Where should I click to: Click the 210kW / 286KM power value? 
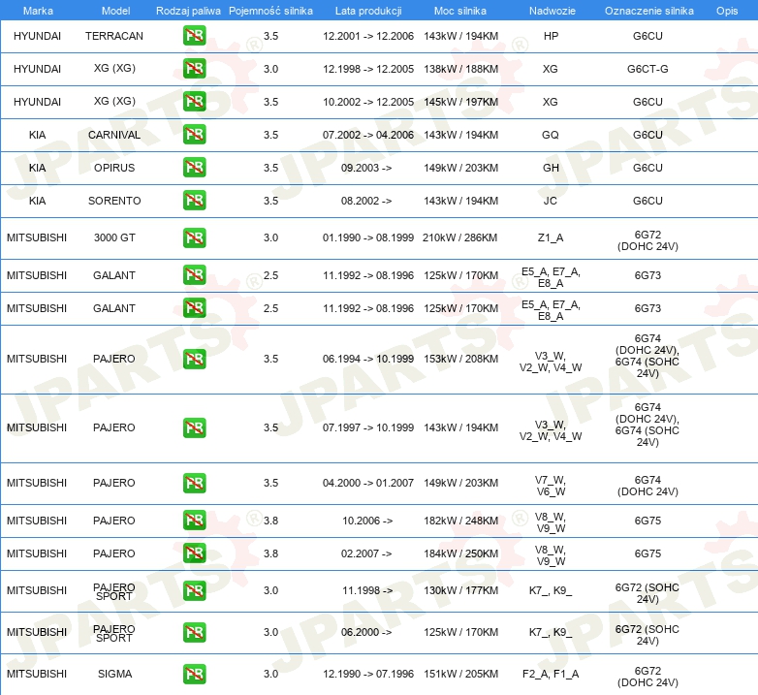pos(459,237)
